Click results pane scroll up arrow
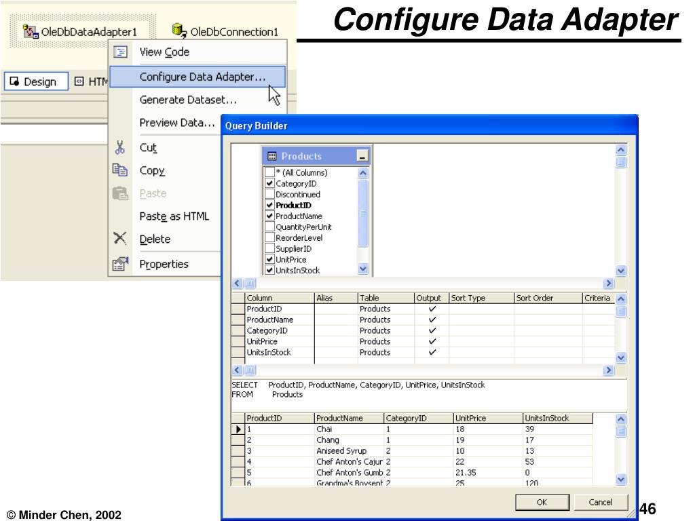This screenshot has height=521, width=695. 621,419
